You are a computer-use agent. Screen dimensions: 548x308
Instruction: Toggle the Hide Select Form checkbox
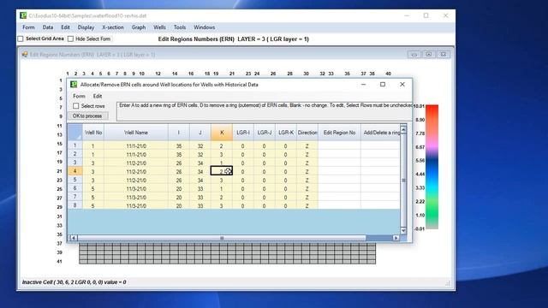click(70, 38)
